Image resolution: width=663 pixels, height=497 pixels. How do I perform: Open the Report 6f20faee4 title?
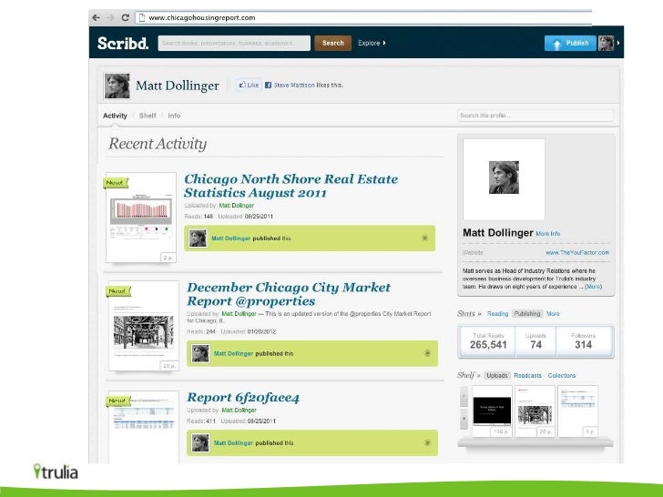243,397
